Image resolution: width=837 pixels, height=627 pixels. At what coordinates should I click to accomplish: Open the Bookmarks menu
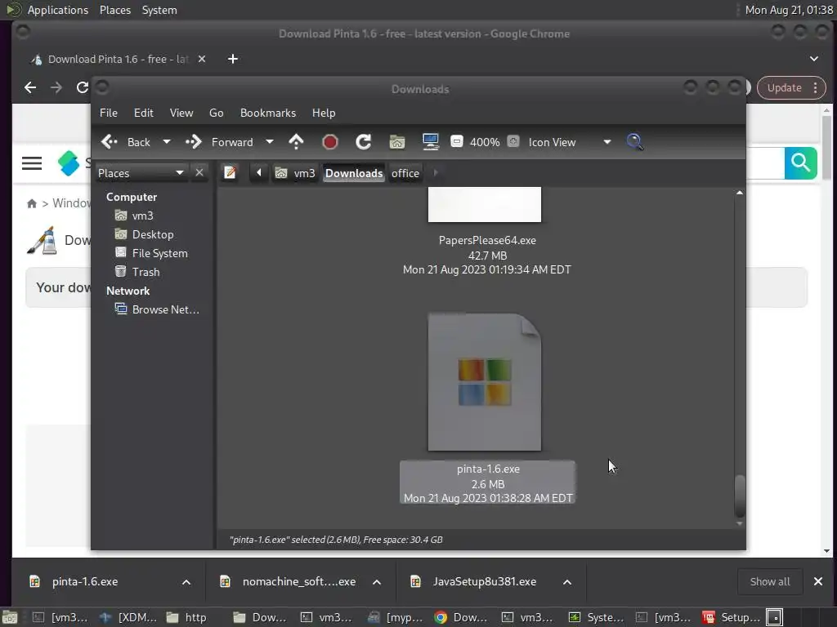(268, 113)
